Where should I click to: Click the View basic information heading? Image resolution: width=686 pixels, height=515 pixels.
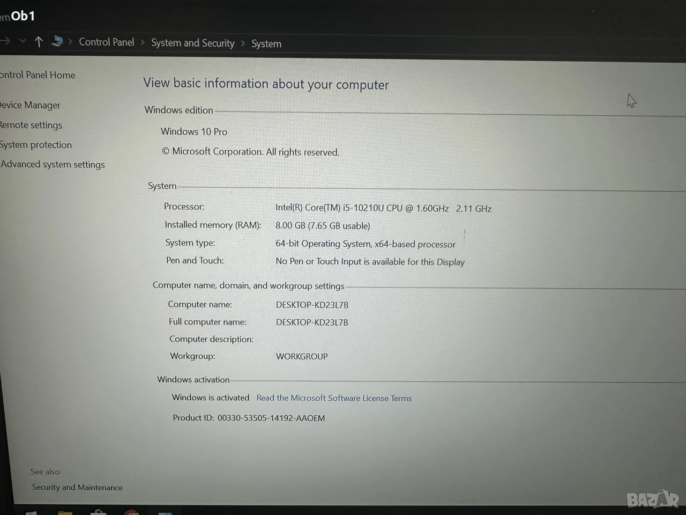click(266, 84)
